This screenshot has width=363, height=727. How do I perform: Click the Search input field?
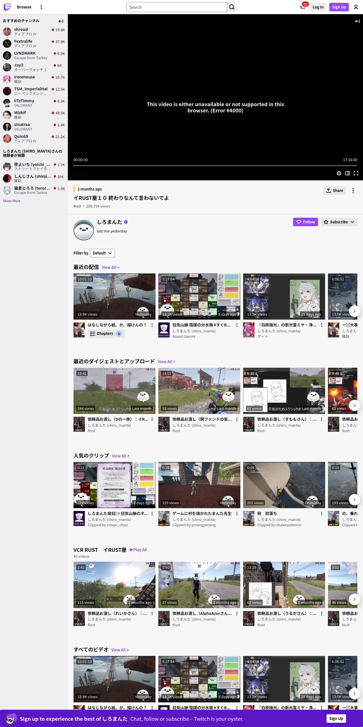[x=177, y=7]
